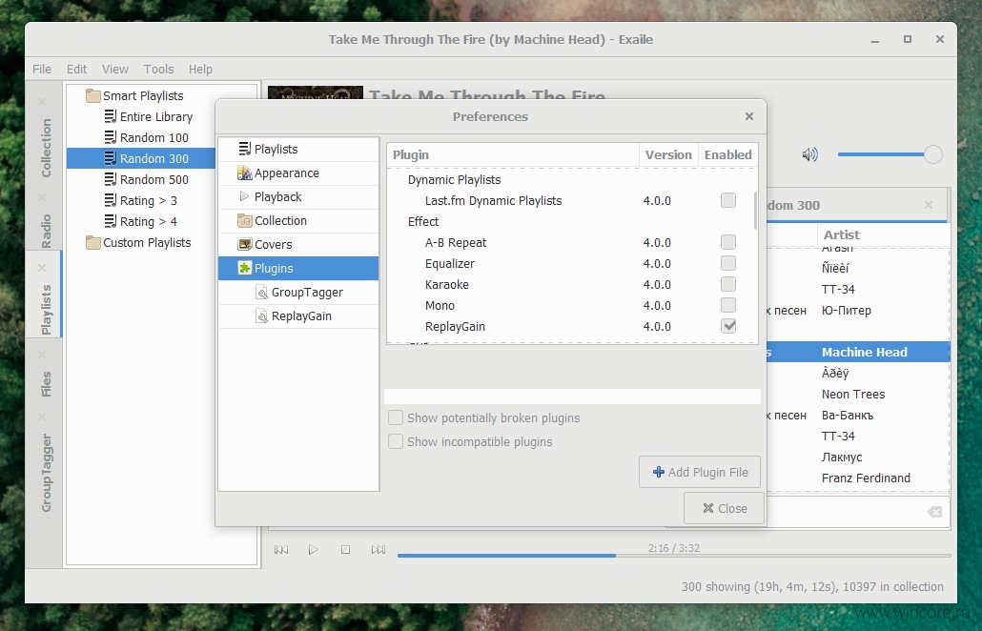Clear the playlist filter field
The image size is (982, 631).
tap(934, 512)
